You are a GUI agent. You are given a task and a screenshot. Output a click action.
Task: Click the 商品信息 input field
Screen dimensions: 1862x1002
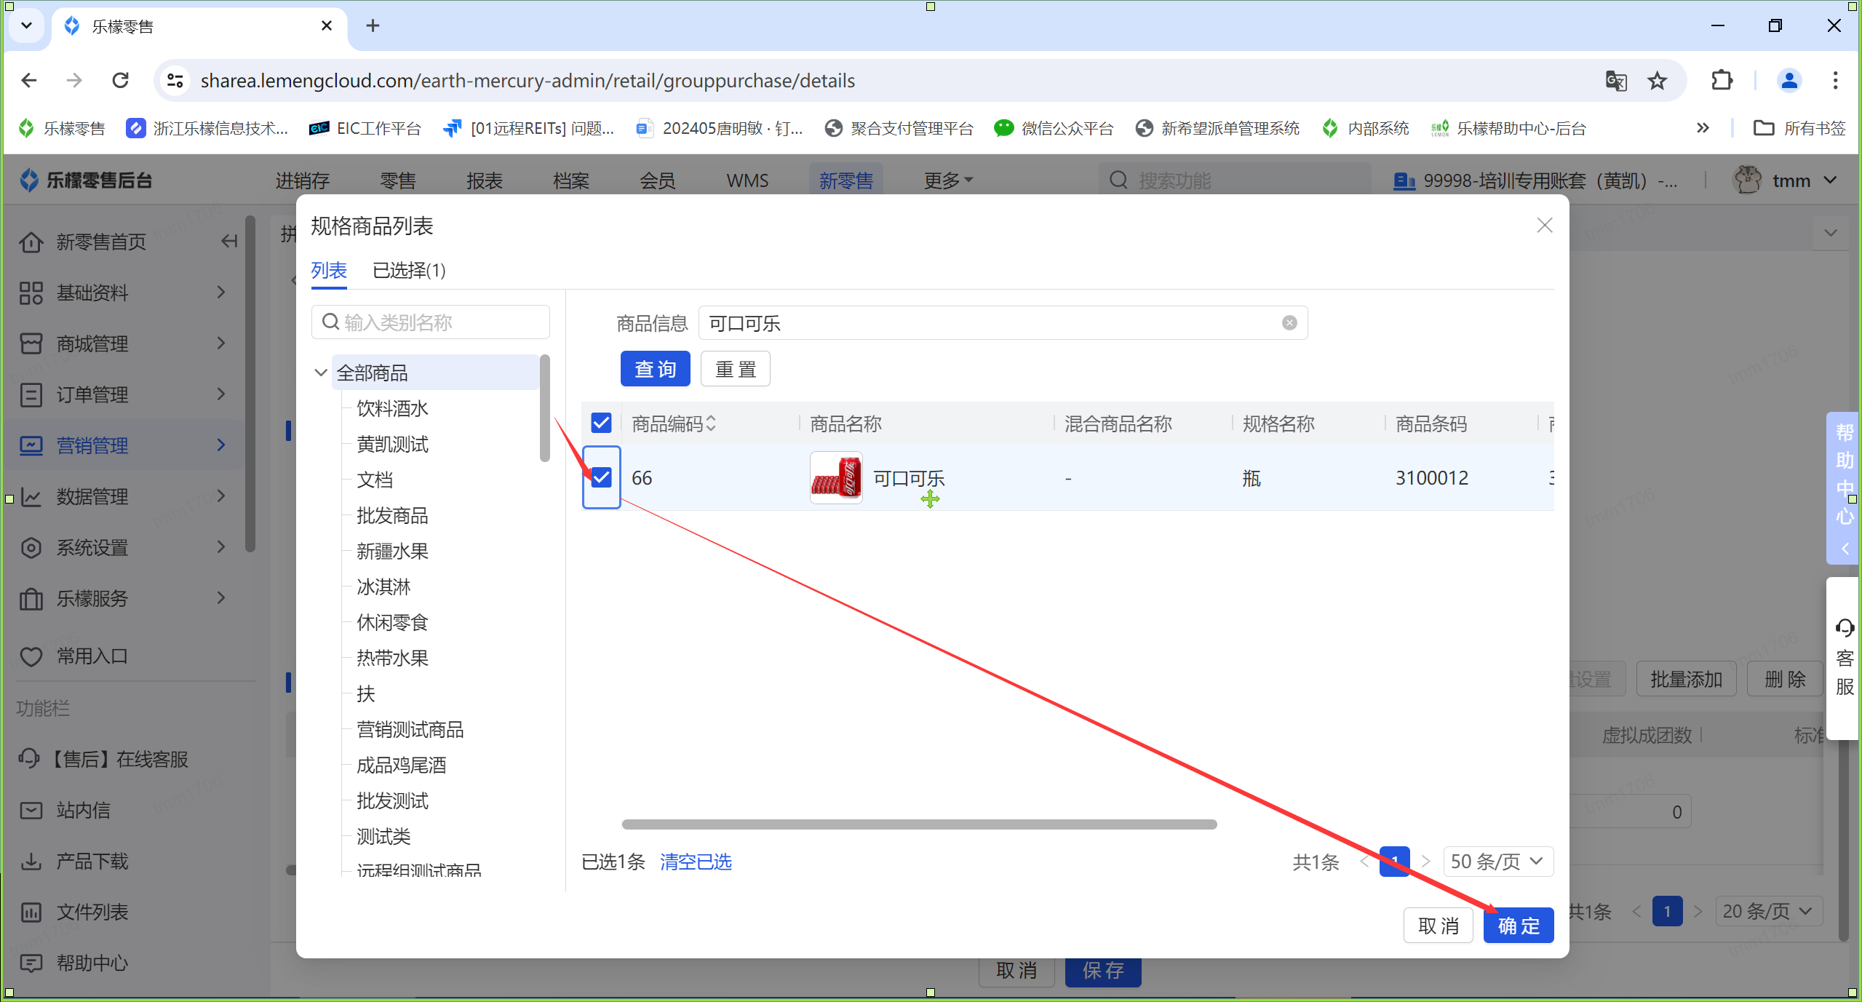(x=1003, y=323)
